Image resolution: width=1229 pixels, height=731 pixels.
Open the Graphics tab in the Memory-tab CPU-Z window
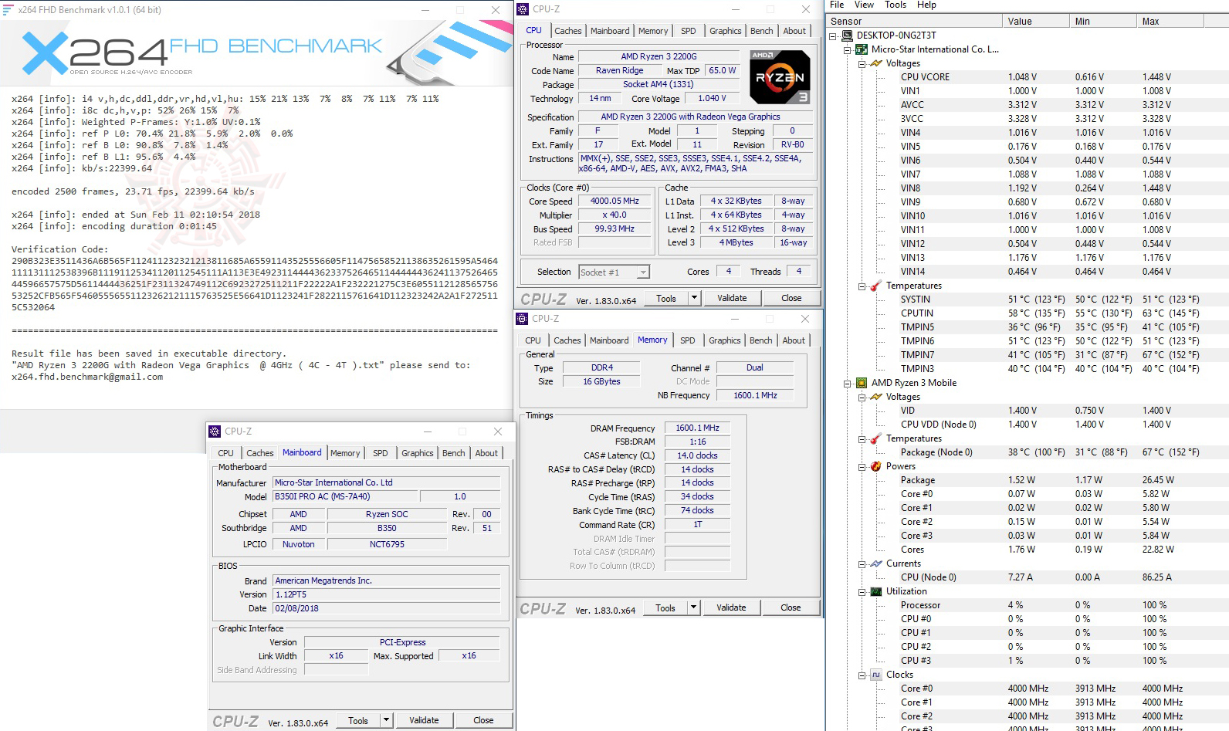click(725, 340)
